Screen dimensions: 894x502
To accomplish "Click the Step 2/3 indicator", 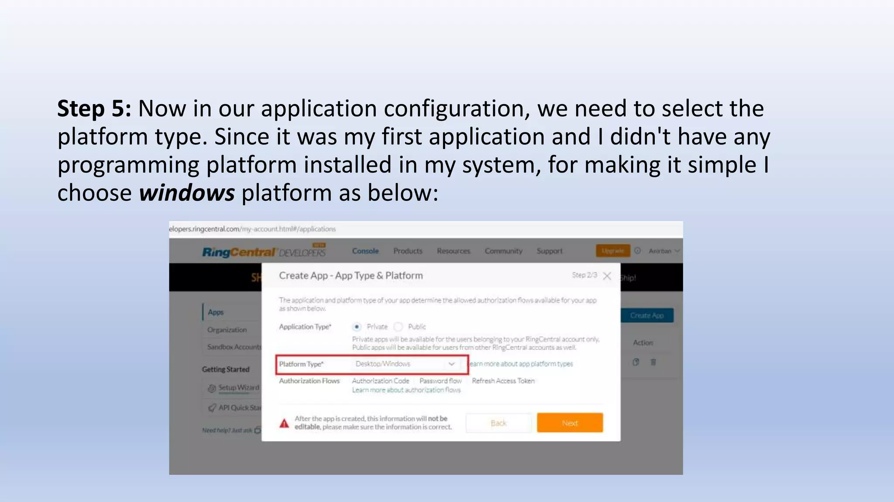I will (x=585, y=275).
